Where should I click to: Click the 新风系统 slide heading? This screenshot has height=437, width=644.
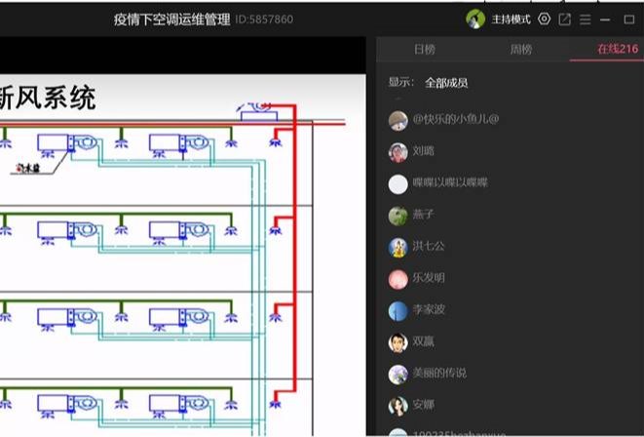[x=48, y=98]
